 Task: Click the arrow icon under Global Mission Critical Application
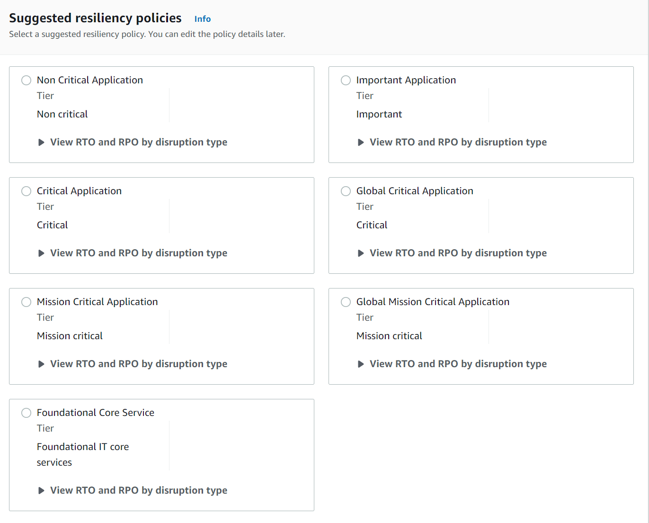coord(361,364)
